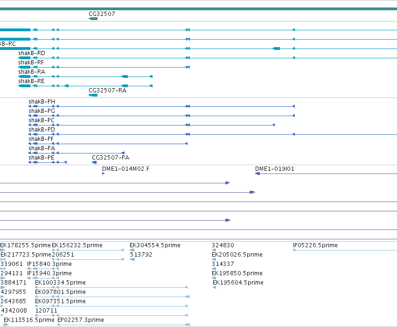Select the shakB-PC protein label
397x327 pixels.
point(42,120)
